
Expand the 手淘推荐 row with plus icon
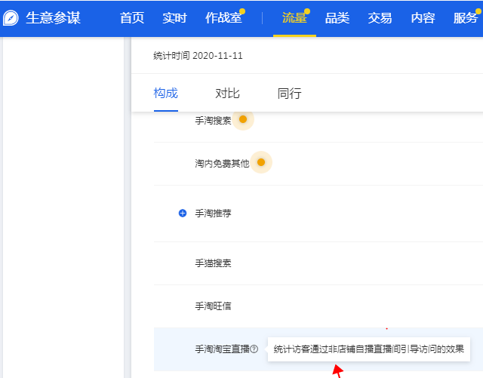click(182, 214)
